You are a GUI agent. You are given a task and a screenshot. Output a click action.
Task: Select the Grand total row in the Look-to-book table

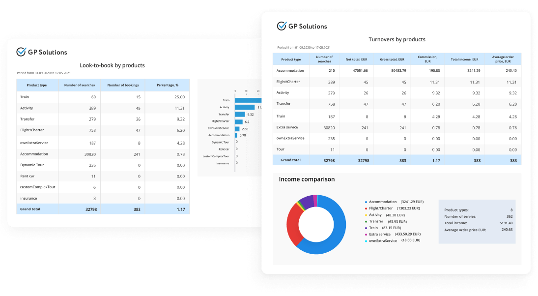click(x=103, y=209)
